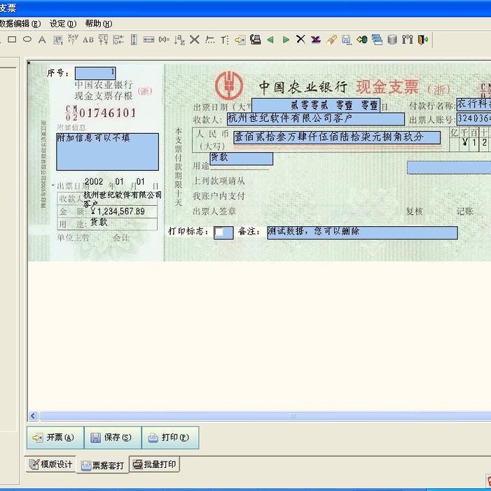Viewport: 491px width, 491px height.
Task: Toggle the 打印标志 print flag checkbox
Action: (x=220, y=232)
